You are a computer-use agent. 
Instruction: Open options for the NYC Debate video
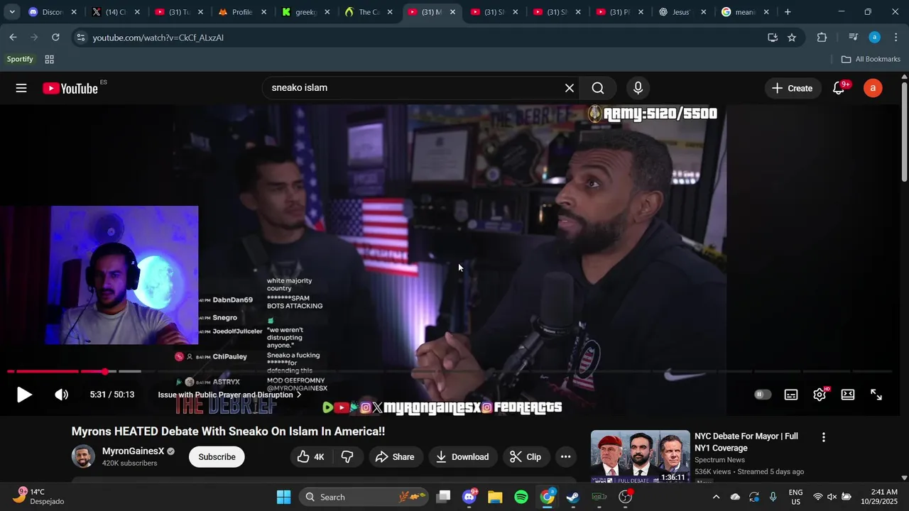pyautogui.click(x=824, y=438)
